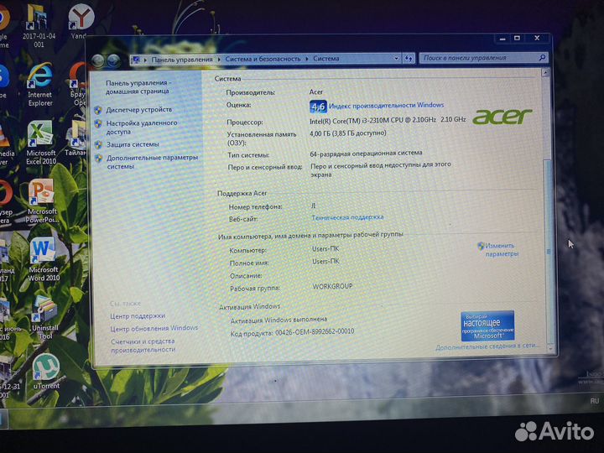The width and height of the screenshot is (604, 453).
Task: Maximize the System window
Action: tap(518, 38)
